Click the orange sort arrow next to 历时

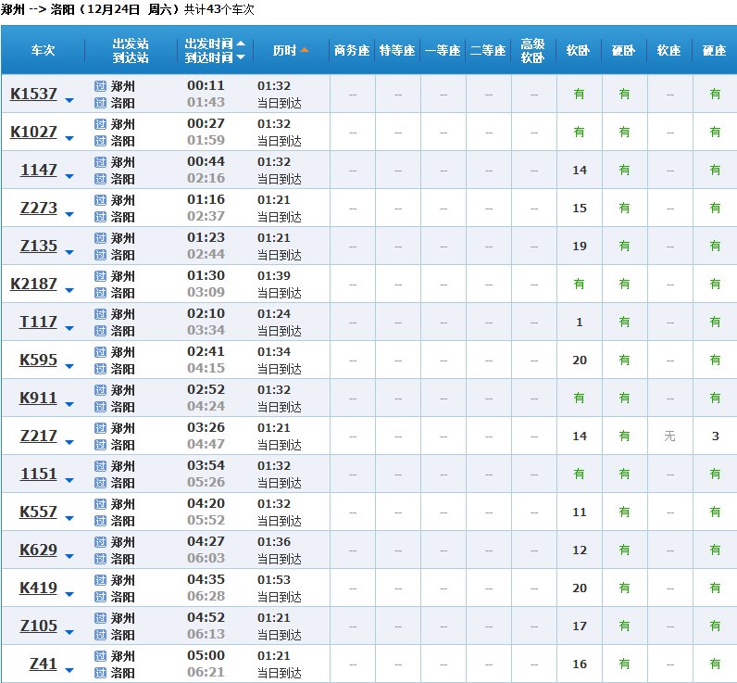305,50
